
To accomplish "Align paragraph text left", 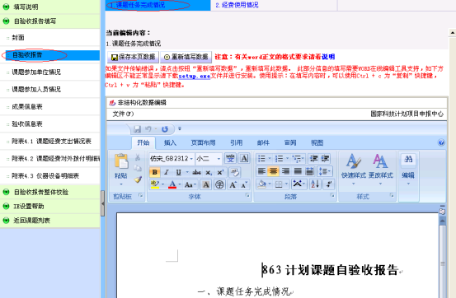I will tap(261, 171).
